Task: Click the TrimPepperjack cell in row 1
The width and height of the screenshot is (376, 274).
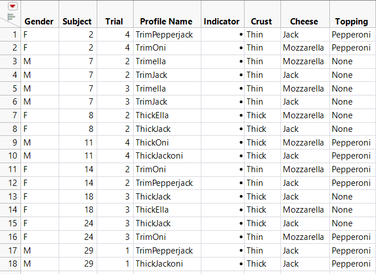Action: tap(164, 34)
